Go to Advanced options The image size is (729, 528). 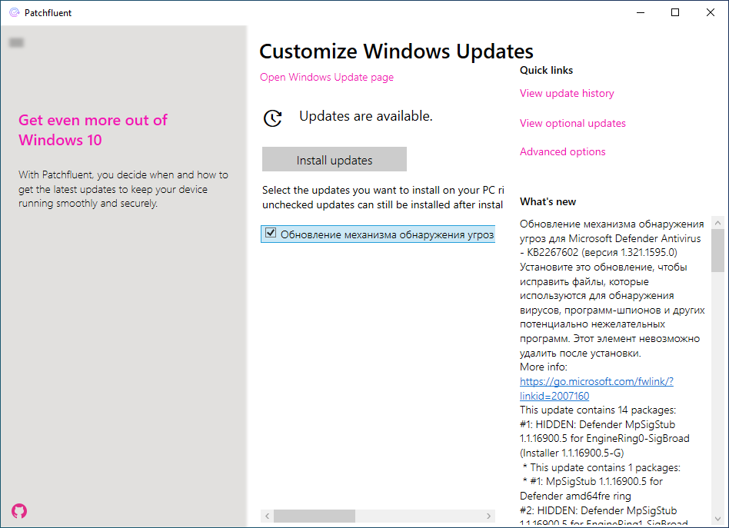click(563, 151)
